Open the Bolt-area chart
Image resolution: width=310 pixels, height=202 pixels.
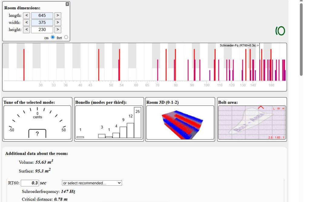[x=252, y=122]
